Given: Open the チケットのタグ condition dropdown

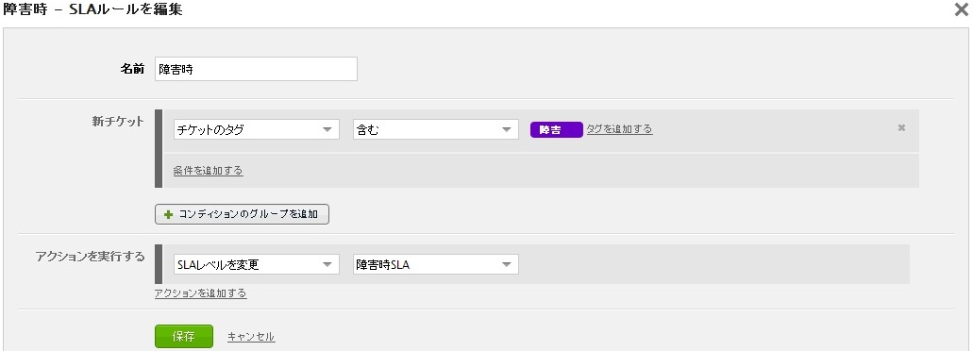Looking at the screenshot, I should point(257,129).
